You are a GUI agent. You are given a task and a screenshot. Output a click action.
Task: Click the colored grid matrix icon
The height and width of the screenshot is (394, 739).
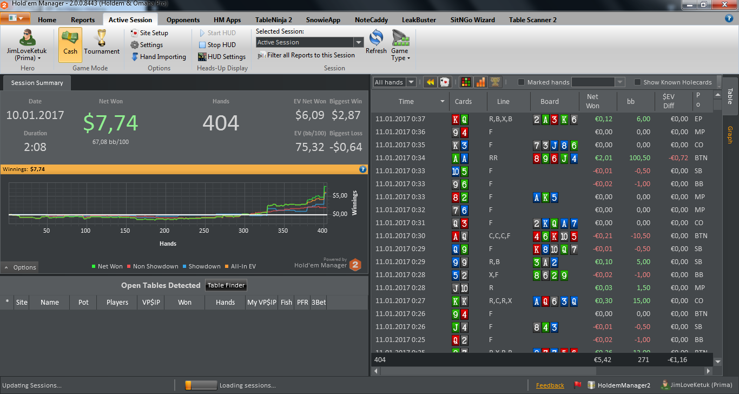(x=465, y=82)
